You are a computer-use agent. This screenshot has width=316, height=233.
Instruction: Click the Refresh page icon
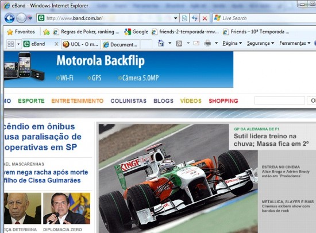(x=194, y=18)
